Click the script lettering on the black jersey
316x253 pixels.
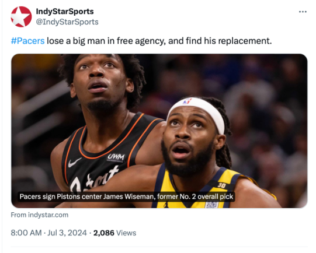coord(94,180)
